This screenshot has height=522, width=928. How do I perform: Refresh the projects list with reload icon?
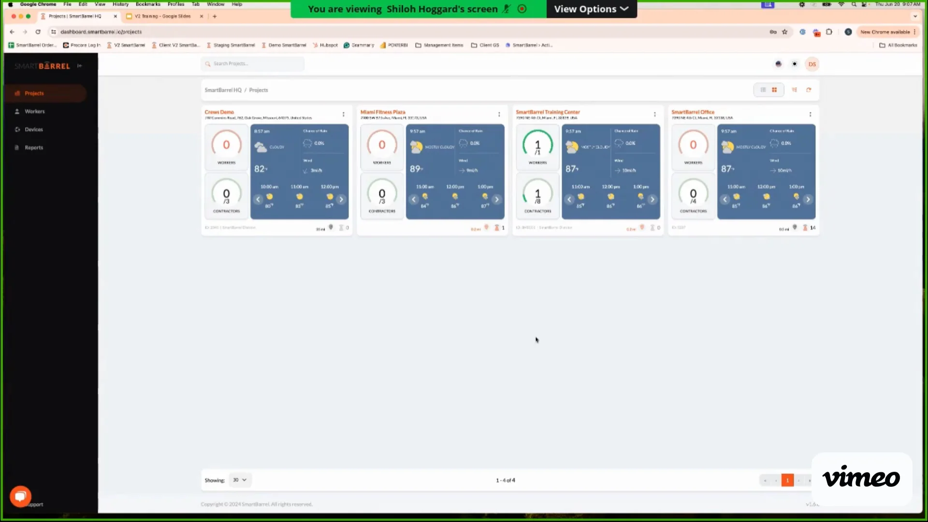point(809,90)
